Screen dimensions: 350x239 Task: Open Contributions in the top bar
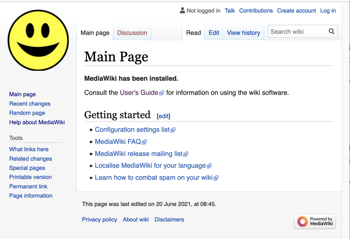pyautogui.click(x=256, y=10)
